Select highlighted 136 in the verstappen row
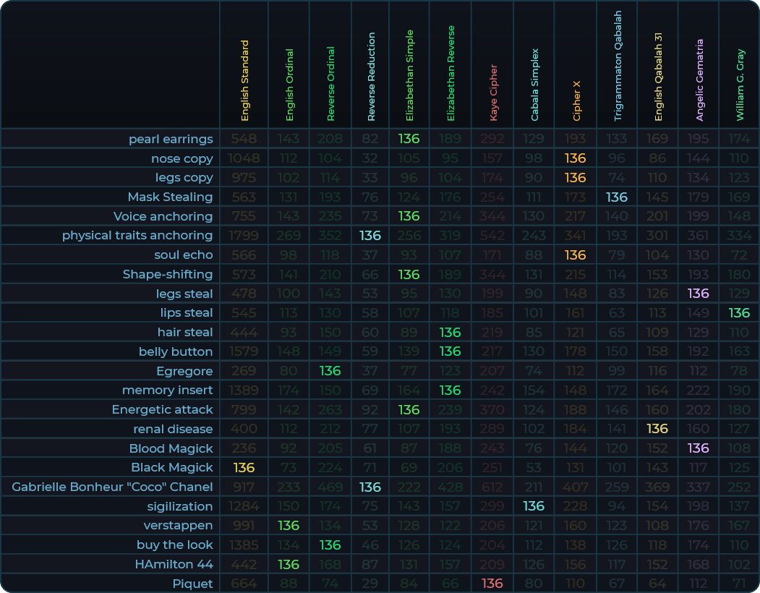760x593 pixels. (289, 525)
